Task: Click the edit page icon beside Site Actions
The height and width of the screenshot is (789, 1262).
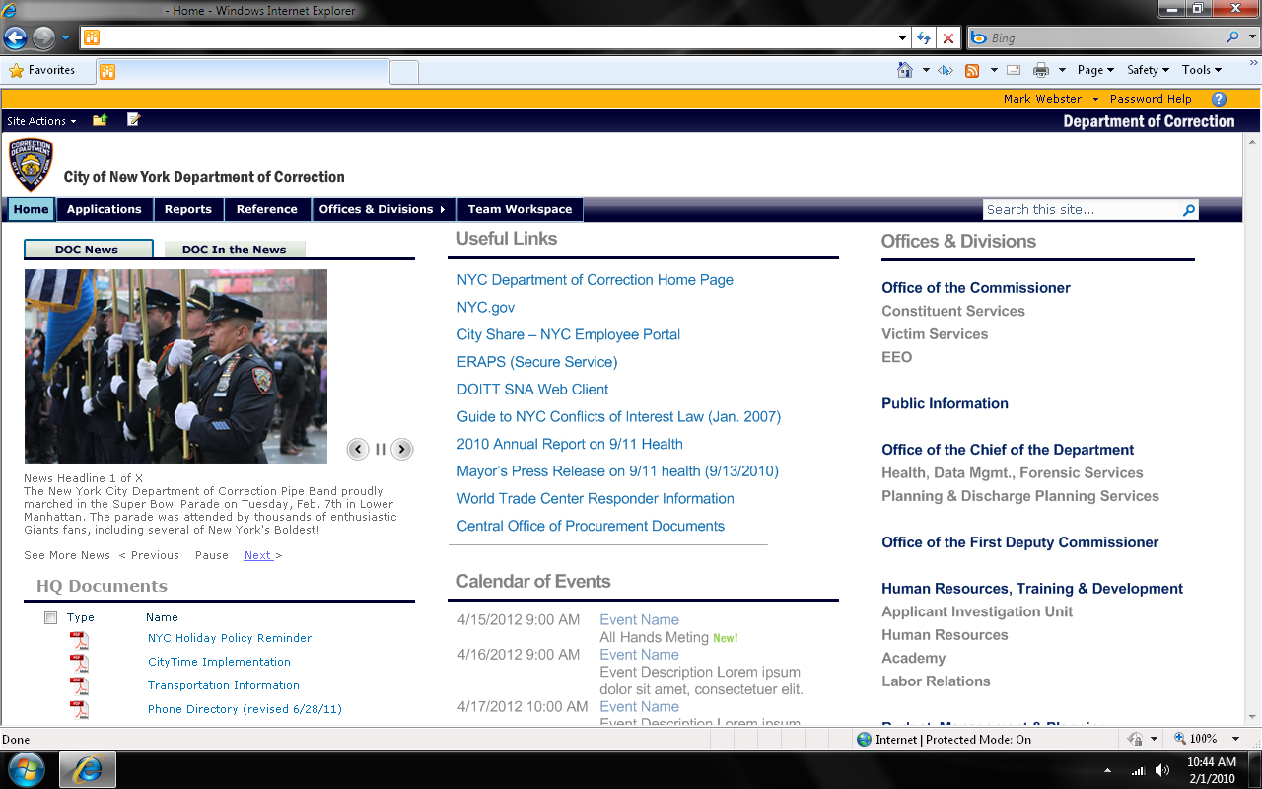Action: point(134,120)
